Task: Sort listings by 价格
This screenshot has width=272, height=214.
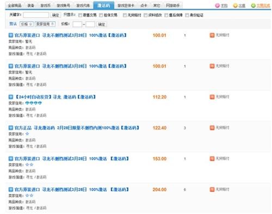Action: coord(27,24)
